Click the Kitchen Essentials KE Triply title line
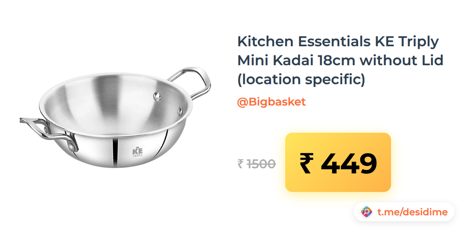 338,41
